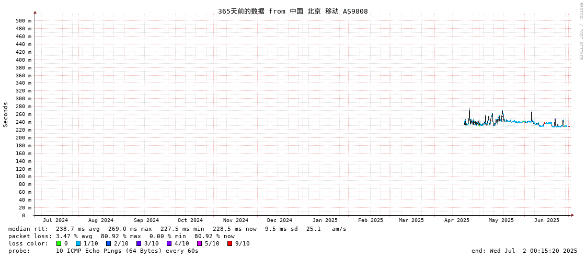Image resolution: width=586 pixels, height=258 pixels.
Task: Click the 200 m y-axis value
Action: (24, 137)
